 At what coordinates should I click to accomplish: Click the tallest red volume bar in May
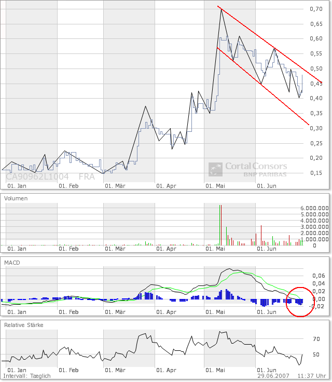220,224
